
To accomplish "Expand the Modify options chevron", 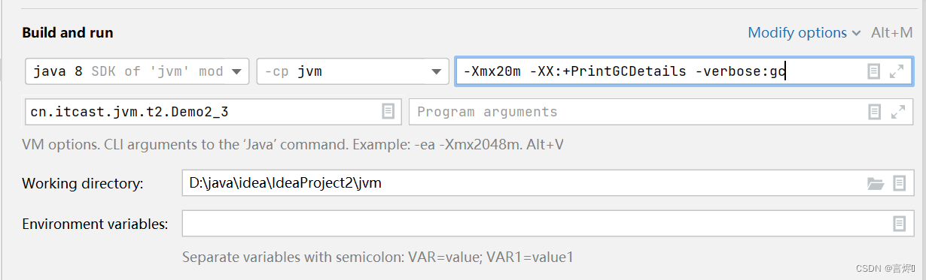I will click(856, 33).
